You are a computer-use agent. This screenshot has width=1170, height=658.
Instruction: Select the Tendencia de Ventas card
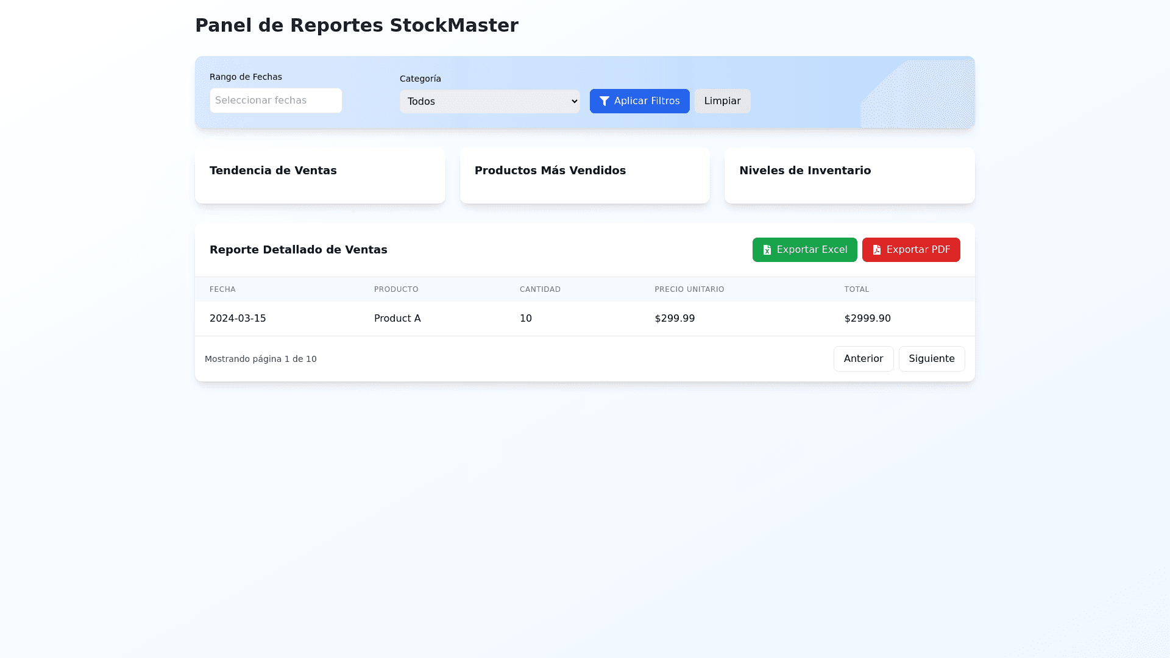320,175
